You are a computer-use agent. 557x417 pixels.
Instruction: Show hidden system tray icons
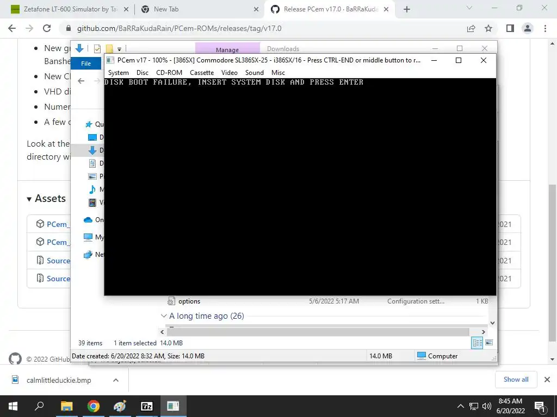pos(460,406)
